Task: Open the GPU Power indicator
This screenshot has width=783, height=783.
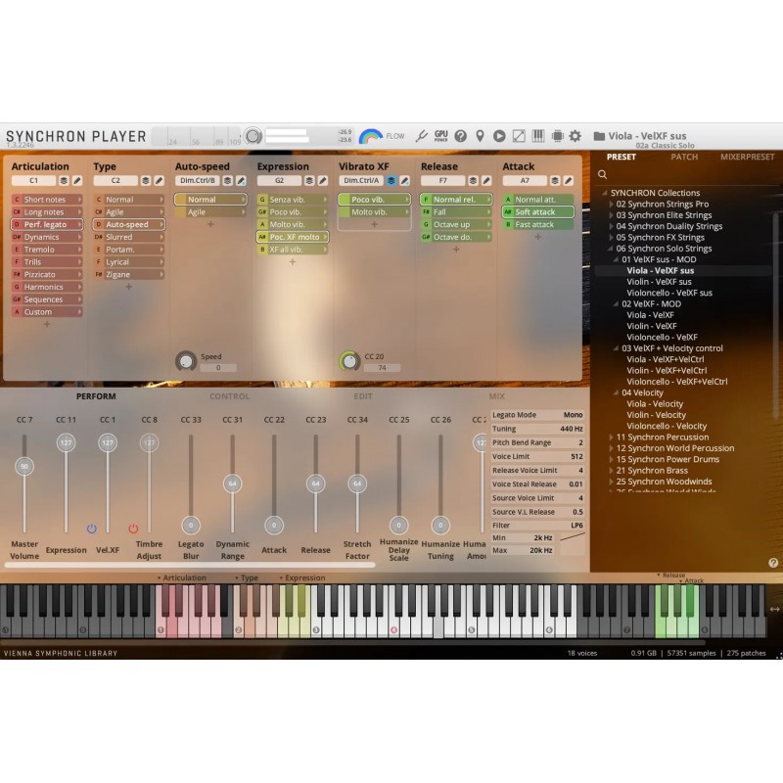Action: pos(440,136)
